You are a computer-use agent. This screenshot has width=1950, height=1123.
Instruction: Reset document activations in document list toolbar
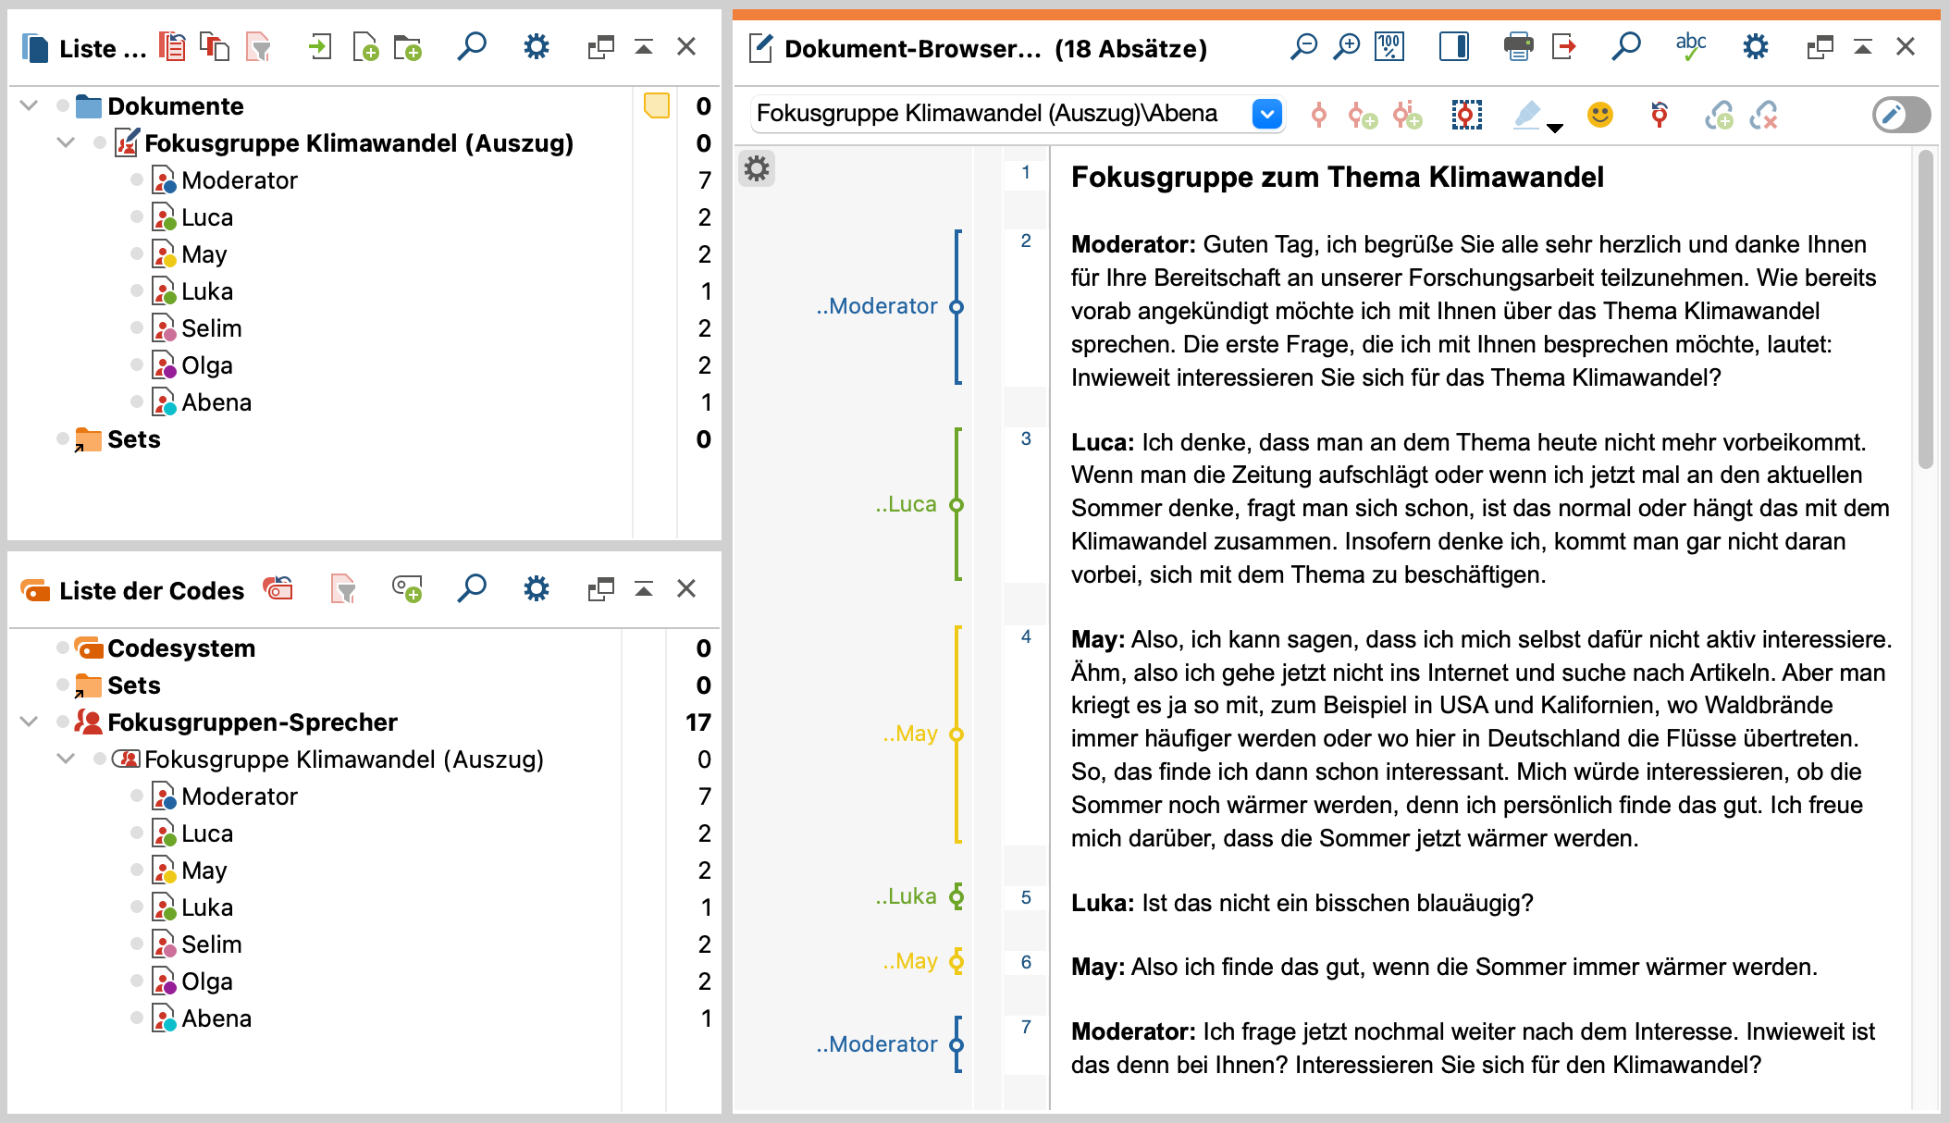click(x=172, y=46)
